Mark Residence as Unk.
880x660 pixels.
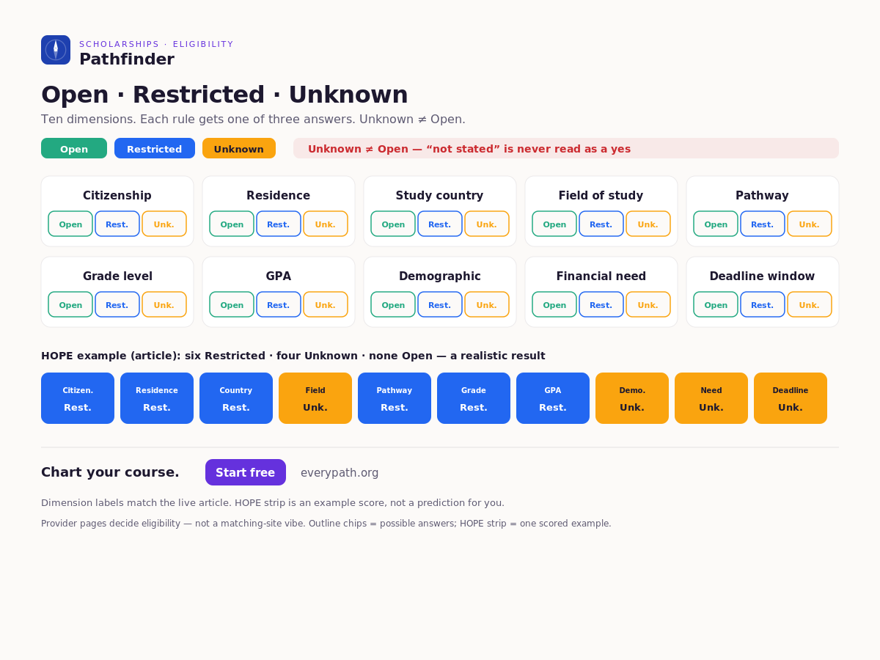[x=326, y=224]
